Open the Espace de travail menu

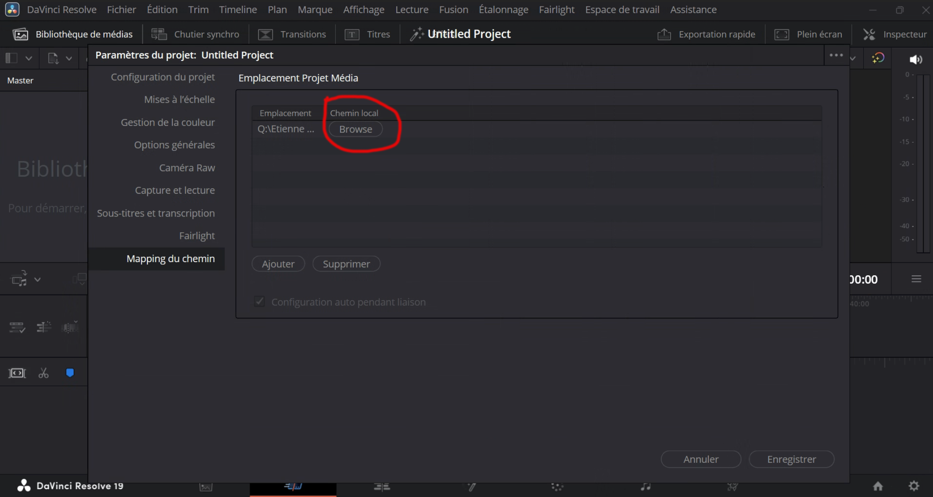point(622,9)
